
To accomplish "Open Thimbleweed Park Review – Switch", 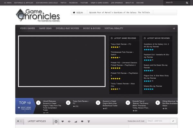I will tap(122, 53).
